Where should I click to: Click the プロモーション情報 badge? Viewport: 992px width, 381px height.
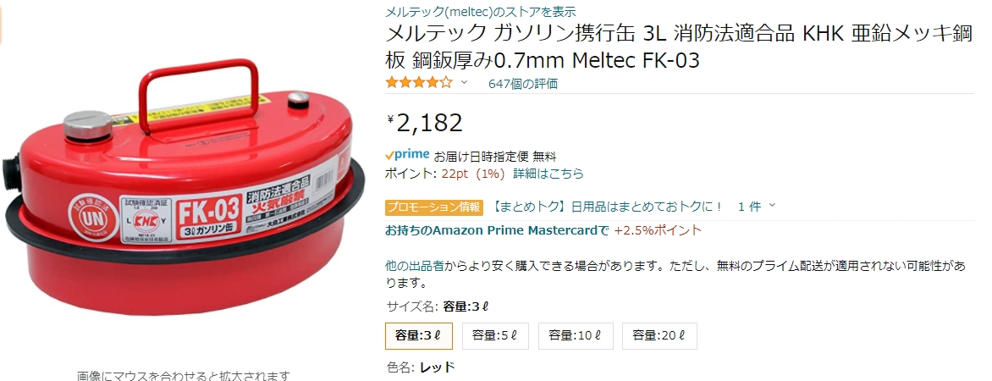434,207
